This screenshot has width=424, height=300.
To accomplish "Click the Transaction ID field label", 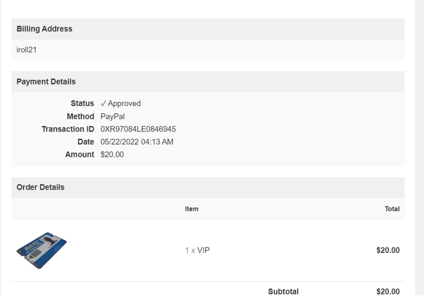I will tap(68, 129).
